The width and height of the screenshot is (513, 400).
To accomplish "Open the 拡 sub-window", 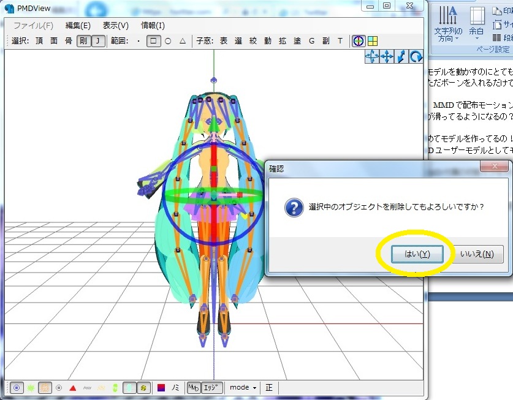I will click(x=283, y=41).
